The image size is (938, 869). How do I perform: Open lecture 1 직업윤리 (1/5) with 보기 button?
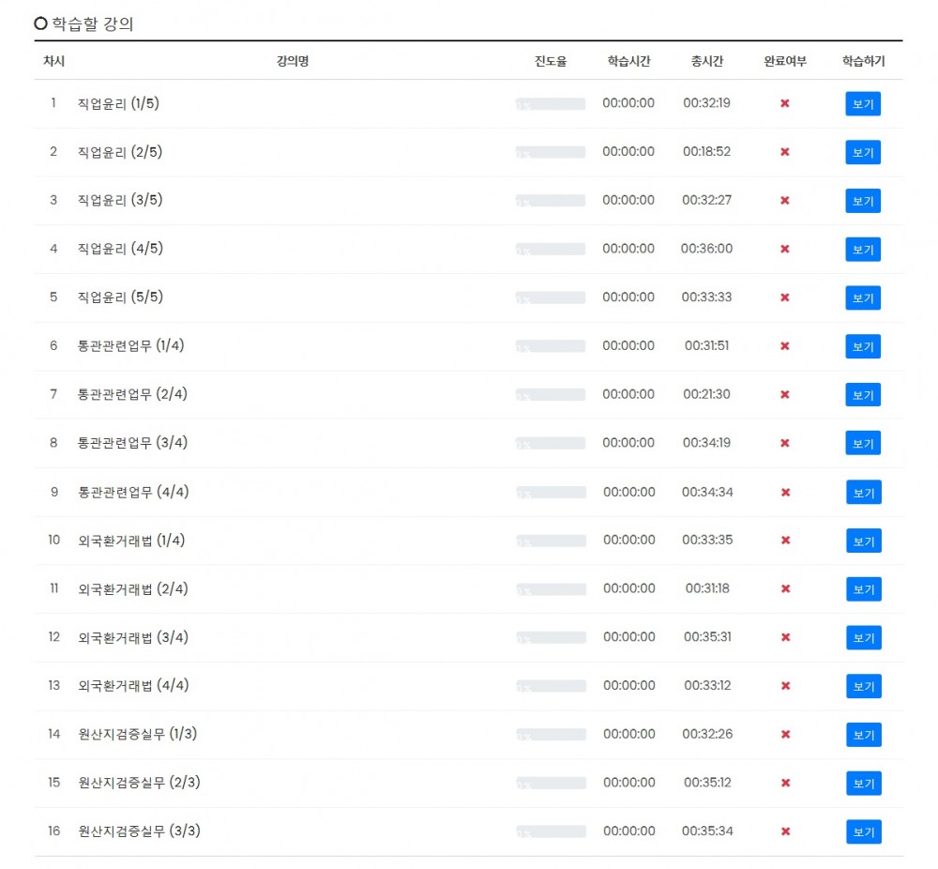[863, 103]
